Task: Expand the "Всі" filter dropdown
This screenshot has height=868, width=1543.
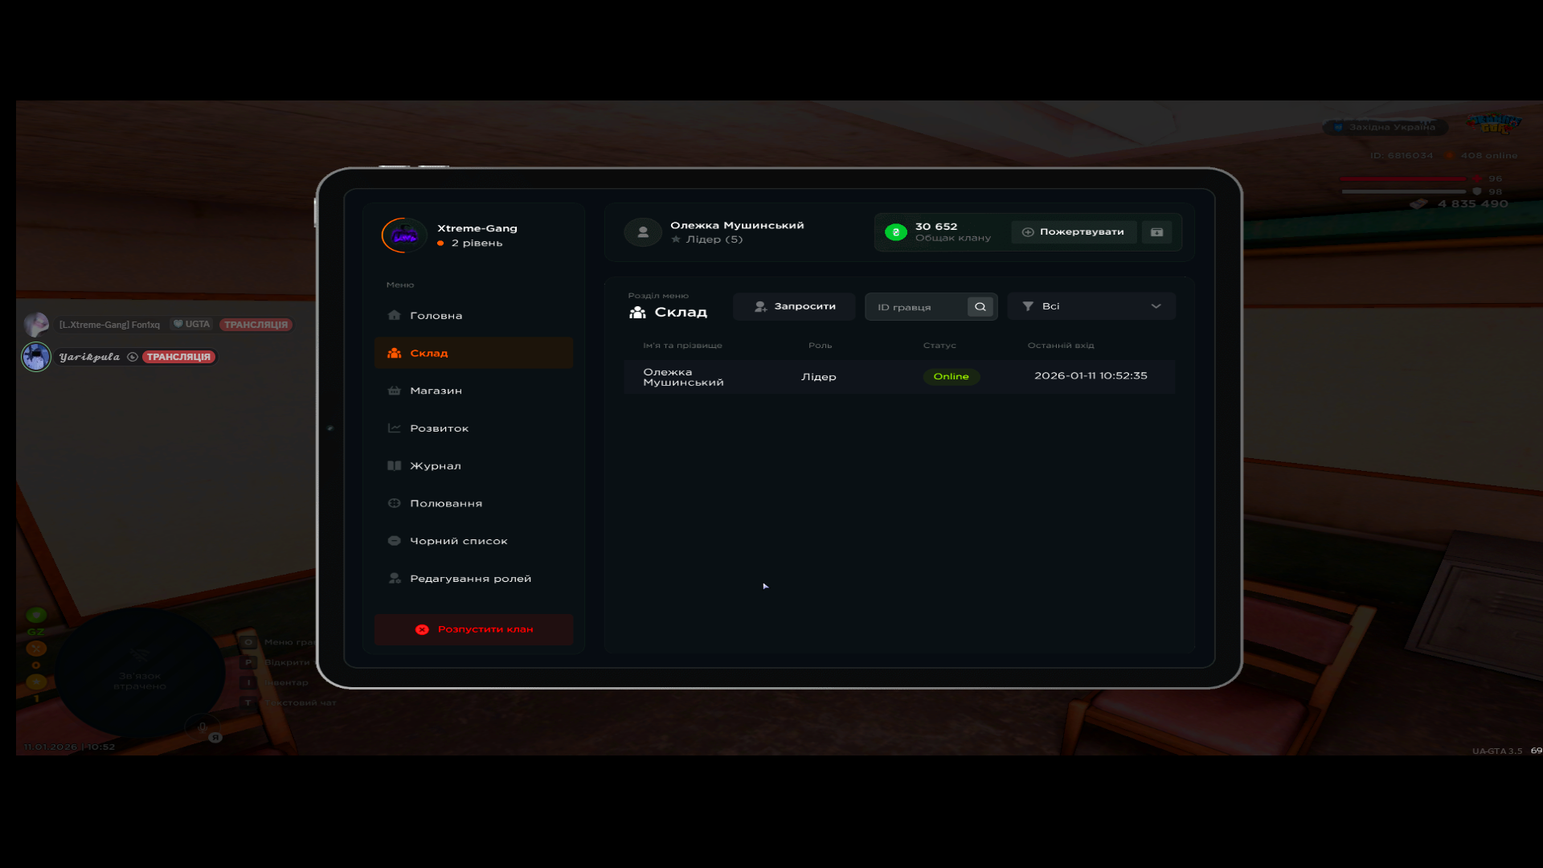Action: [1090, 306]
